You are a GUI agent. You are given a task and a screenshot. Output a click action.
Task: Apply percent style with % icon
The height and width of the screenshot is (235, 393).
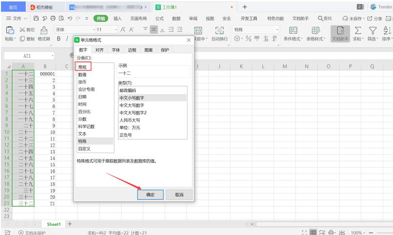click(x=248, y=39)
